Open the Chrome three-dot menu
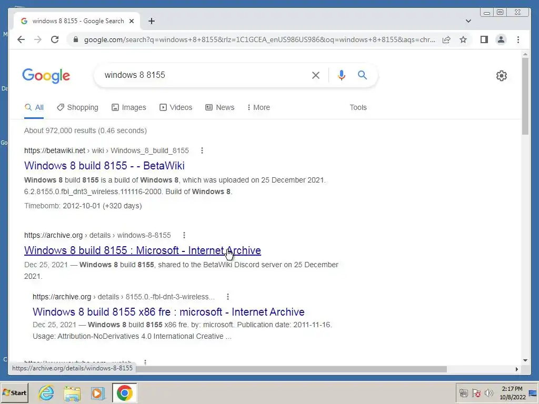Viewport: 539px width, 404px height. [x=518, y=39]
